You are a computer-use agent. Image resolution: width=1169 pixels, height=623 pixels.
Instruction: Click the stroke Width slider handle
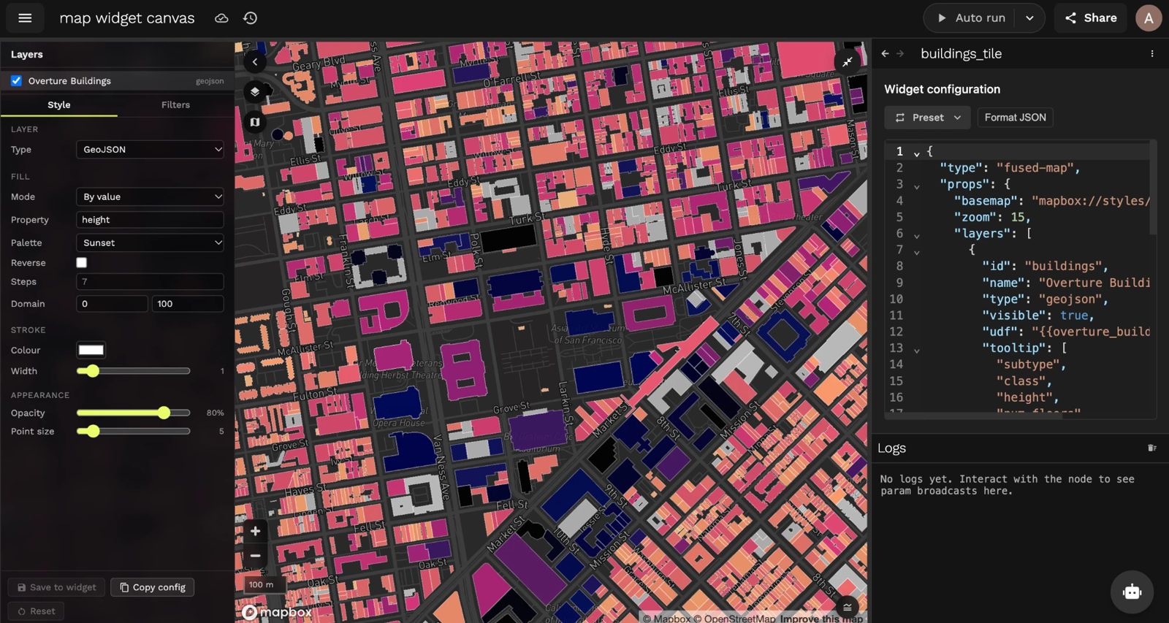(x=92, y=371)
